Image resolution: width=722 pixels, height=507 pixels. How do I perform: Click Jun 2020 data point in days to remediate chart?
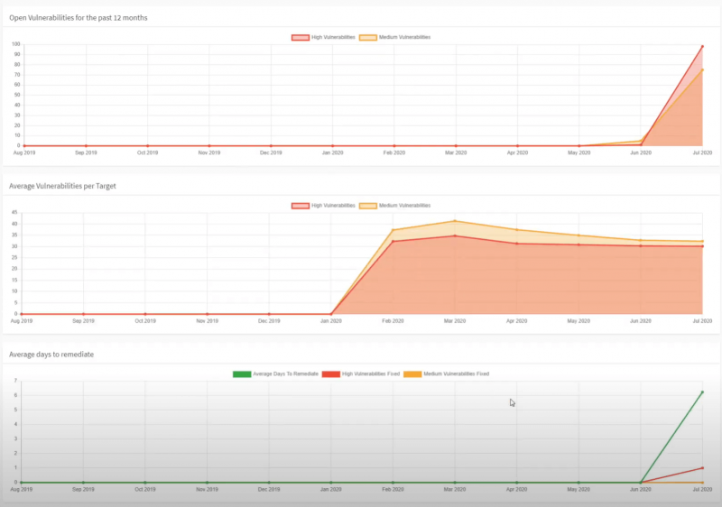click(x=641, y=483)
